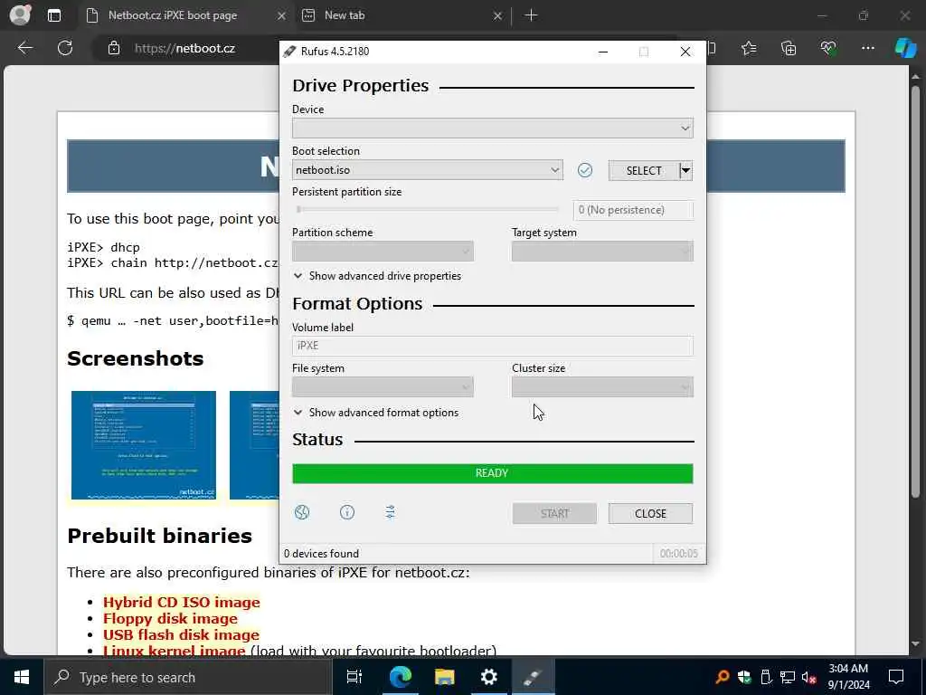Click the green READY progress bar
Screen dimensions: 926x695
[493, 473]
